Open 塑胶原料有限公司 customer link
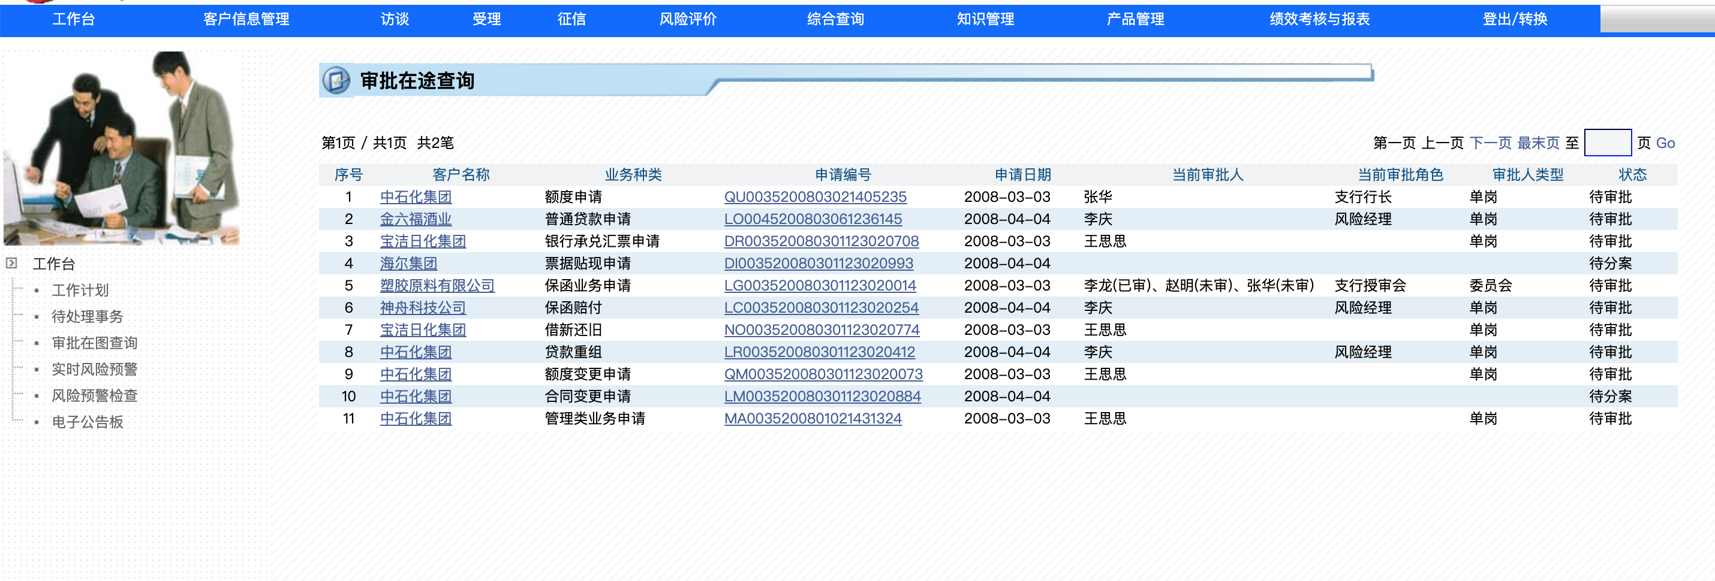Screen dimensions: 1715x581 (x=437, y=285)
